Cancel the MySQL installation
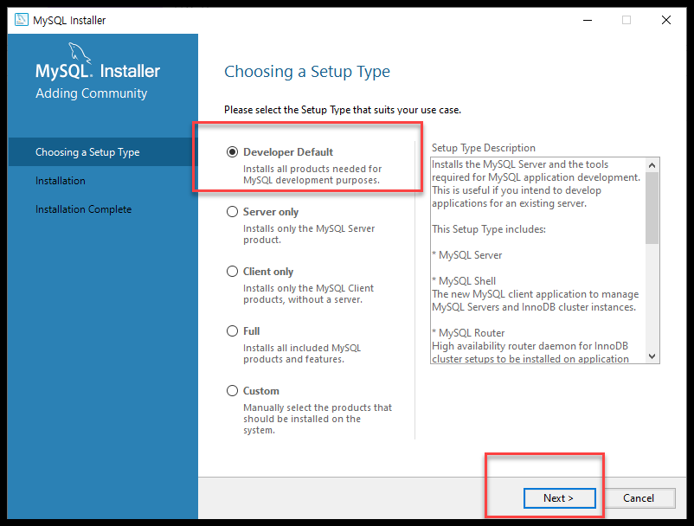 pos(639,498)
